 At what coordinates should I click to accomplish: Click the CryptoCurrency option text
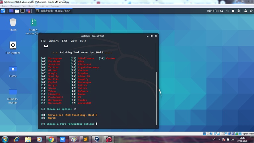(x=88, y=67)
